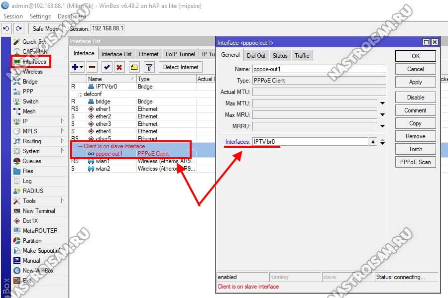The width and height of the screenshot is (448, 298).
Task: Toggle the Safe Mode button
Action: [45, 29]
